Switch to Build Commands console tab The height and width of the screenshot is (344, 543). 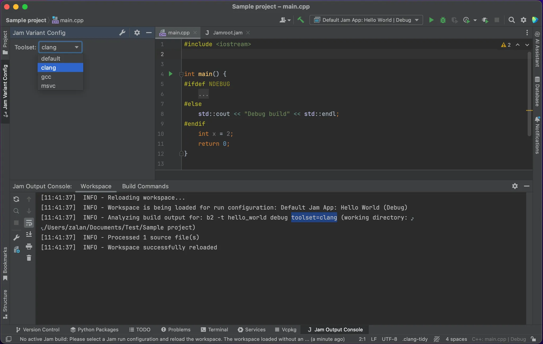pos(145,186)
